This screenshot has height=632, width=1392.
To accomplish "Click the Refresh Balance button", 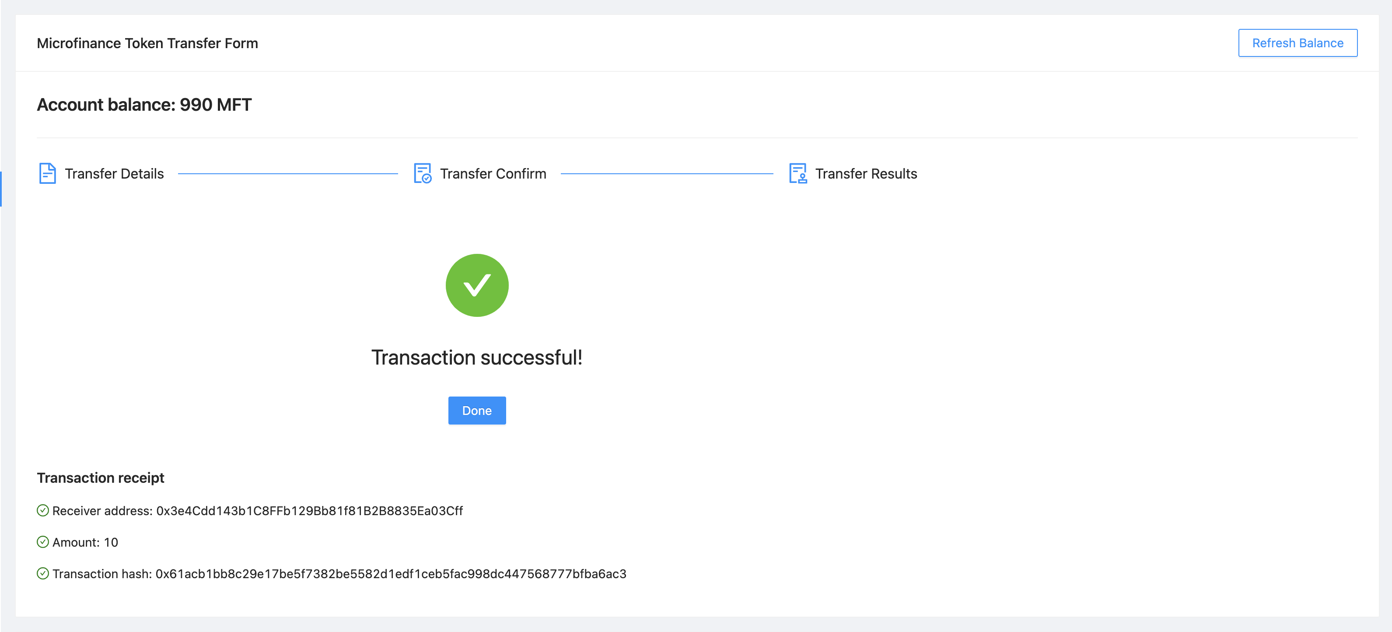I will 1298,43.
